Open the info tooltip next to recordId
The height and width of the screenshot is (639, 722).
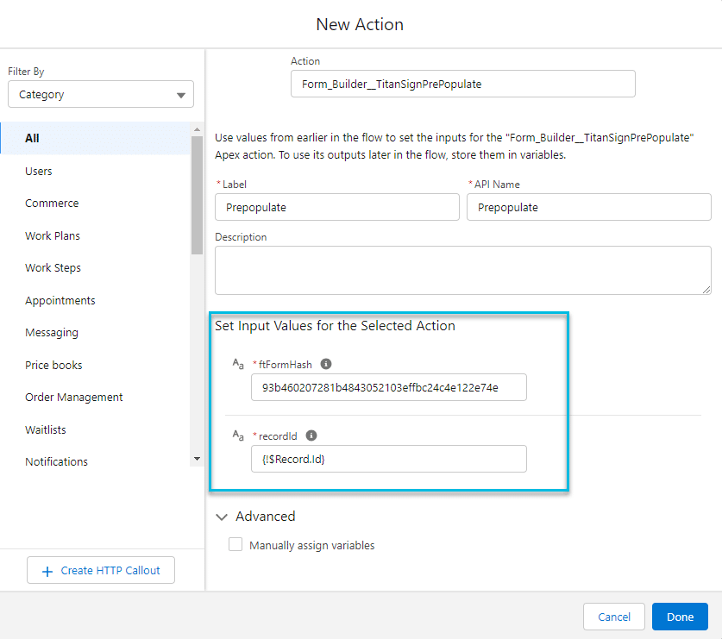(311, 435)
